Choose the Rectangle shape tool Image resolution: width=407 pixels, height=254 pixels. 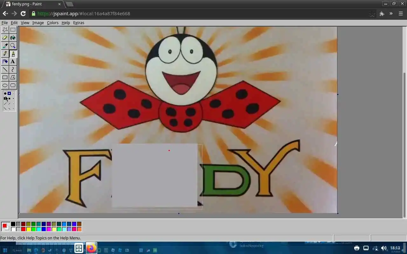5,77
